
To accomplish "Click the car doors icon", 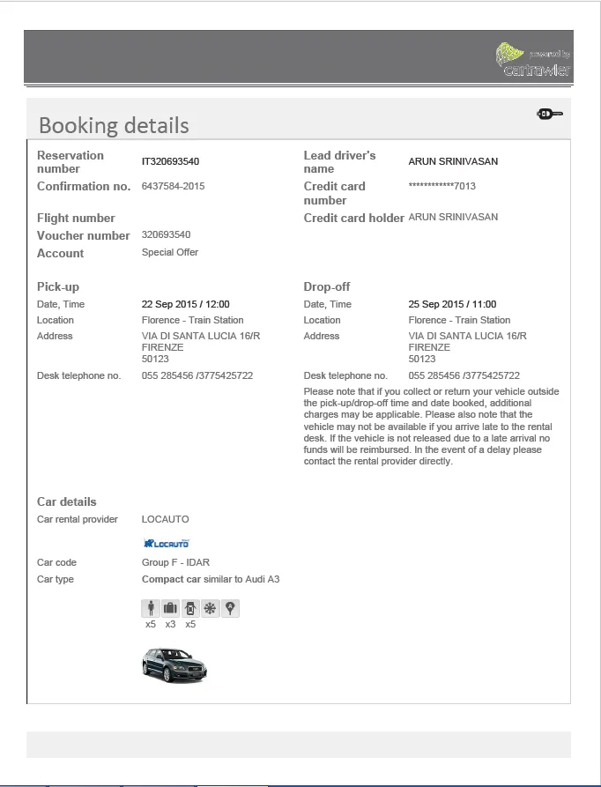I will coord(190,608).
